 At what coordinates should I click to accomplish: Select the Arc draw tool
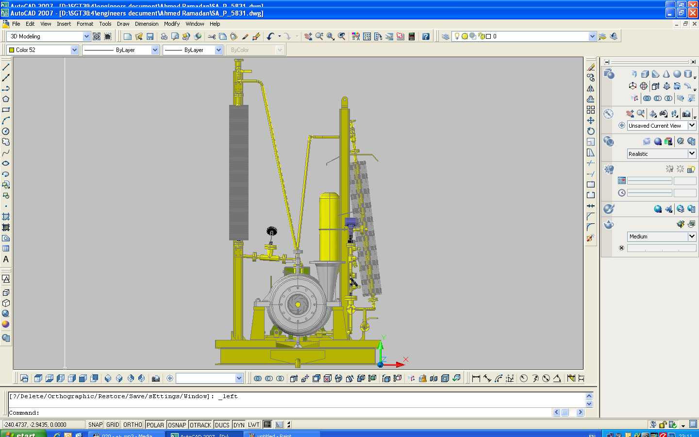pyautogui.click(x=6, y=120)
